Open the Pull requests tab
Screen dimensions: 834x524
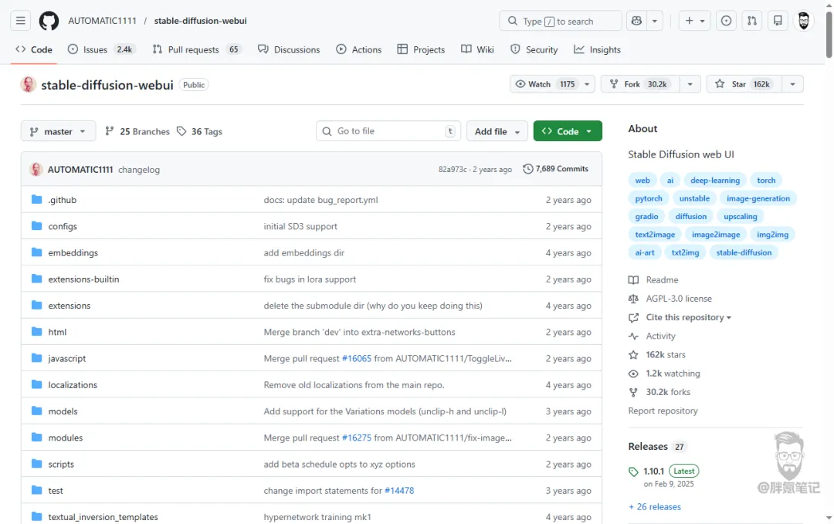point(197,49)
